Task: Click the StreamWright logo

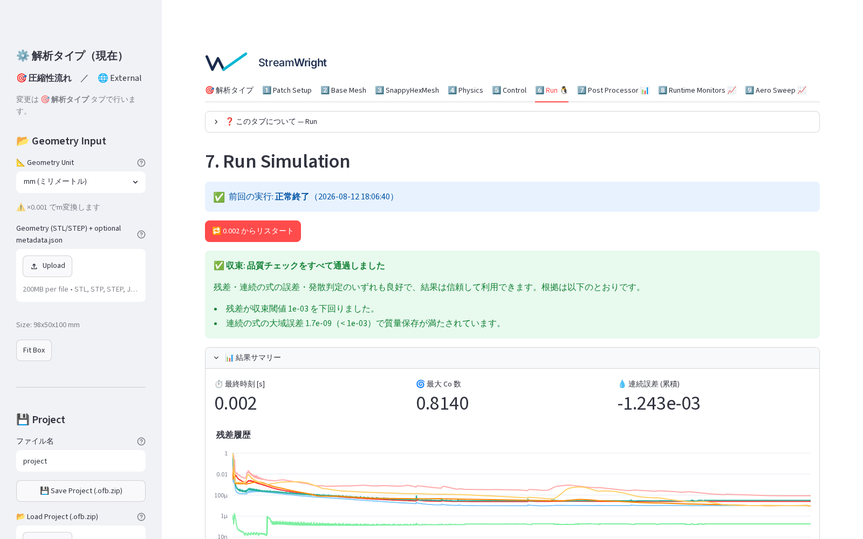Action: coord(266,62)
